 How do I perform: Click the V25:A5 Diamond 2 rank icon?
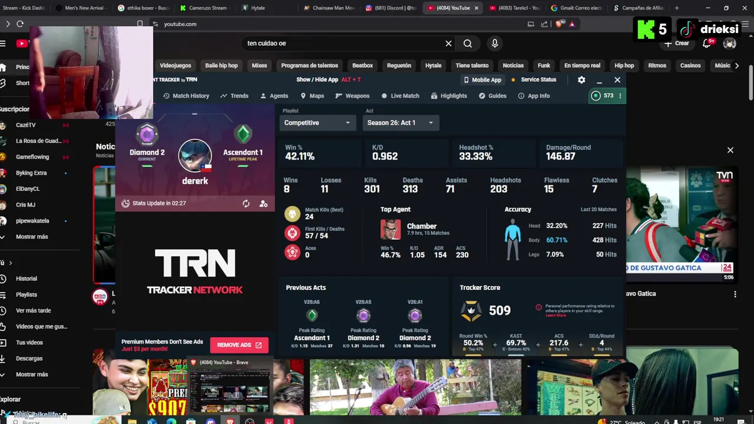point(363,316)
